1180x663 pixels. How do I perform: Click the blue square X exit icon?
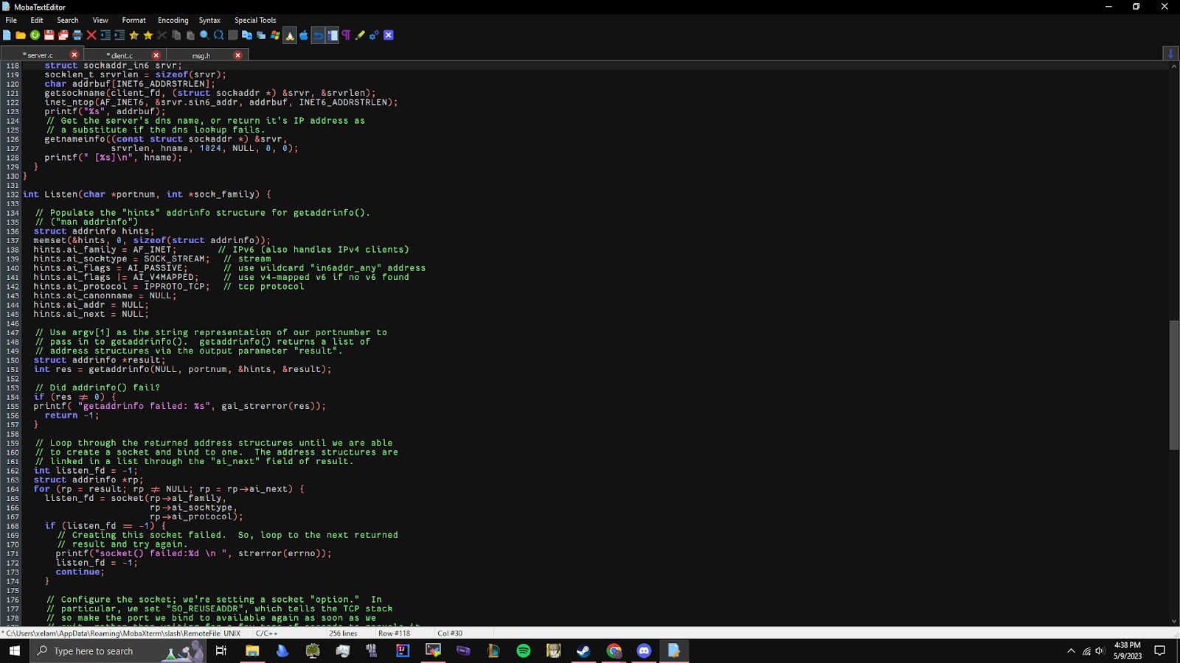coord(389,35)
